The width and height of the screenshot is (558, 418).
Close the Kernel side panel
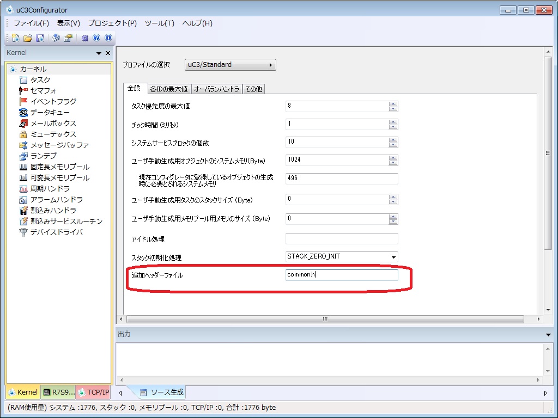[x=107, y=53]
